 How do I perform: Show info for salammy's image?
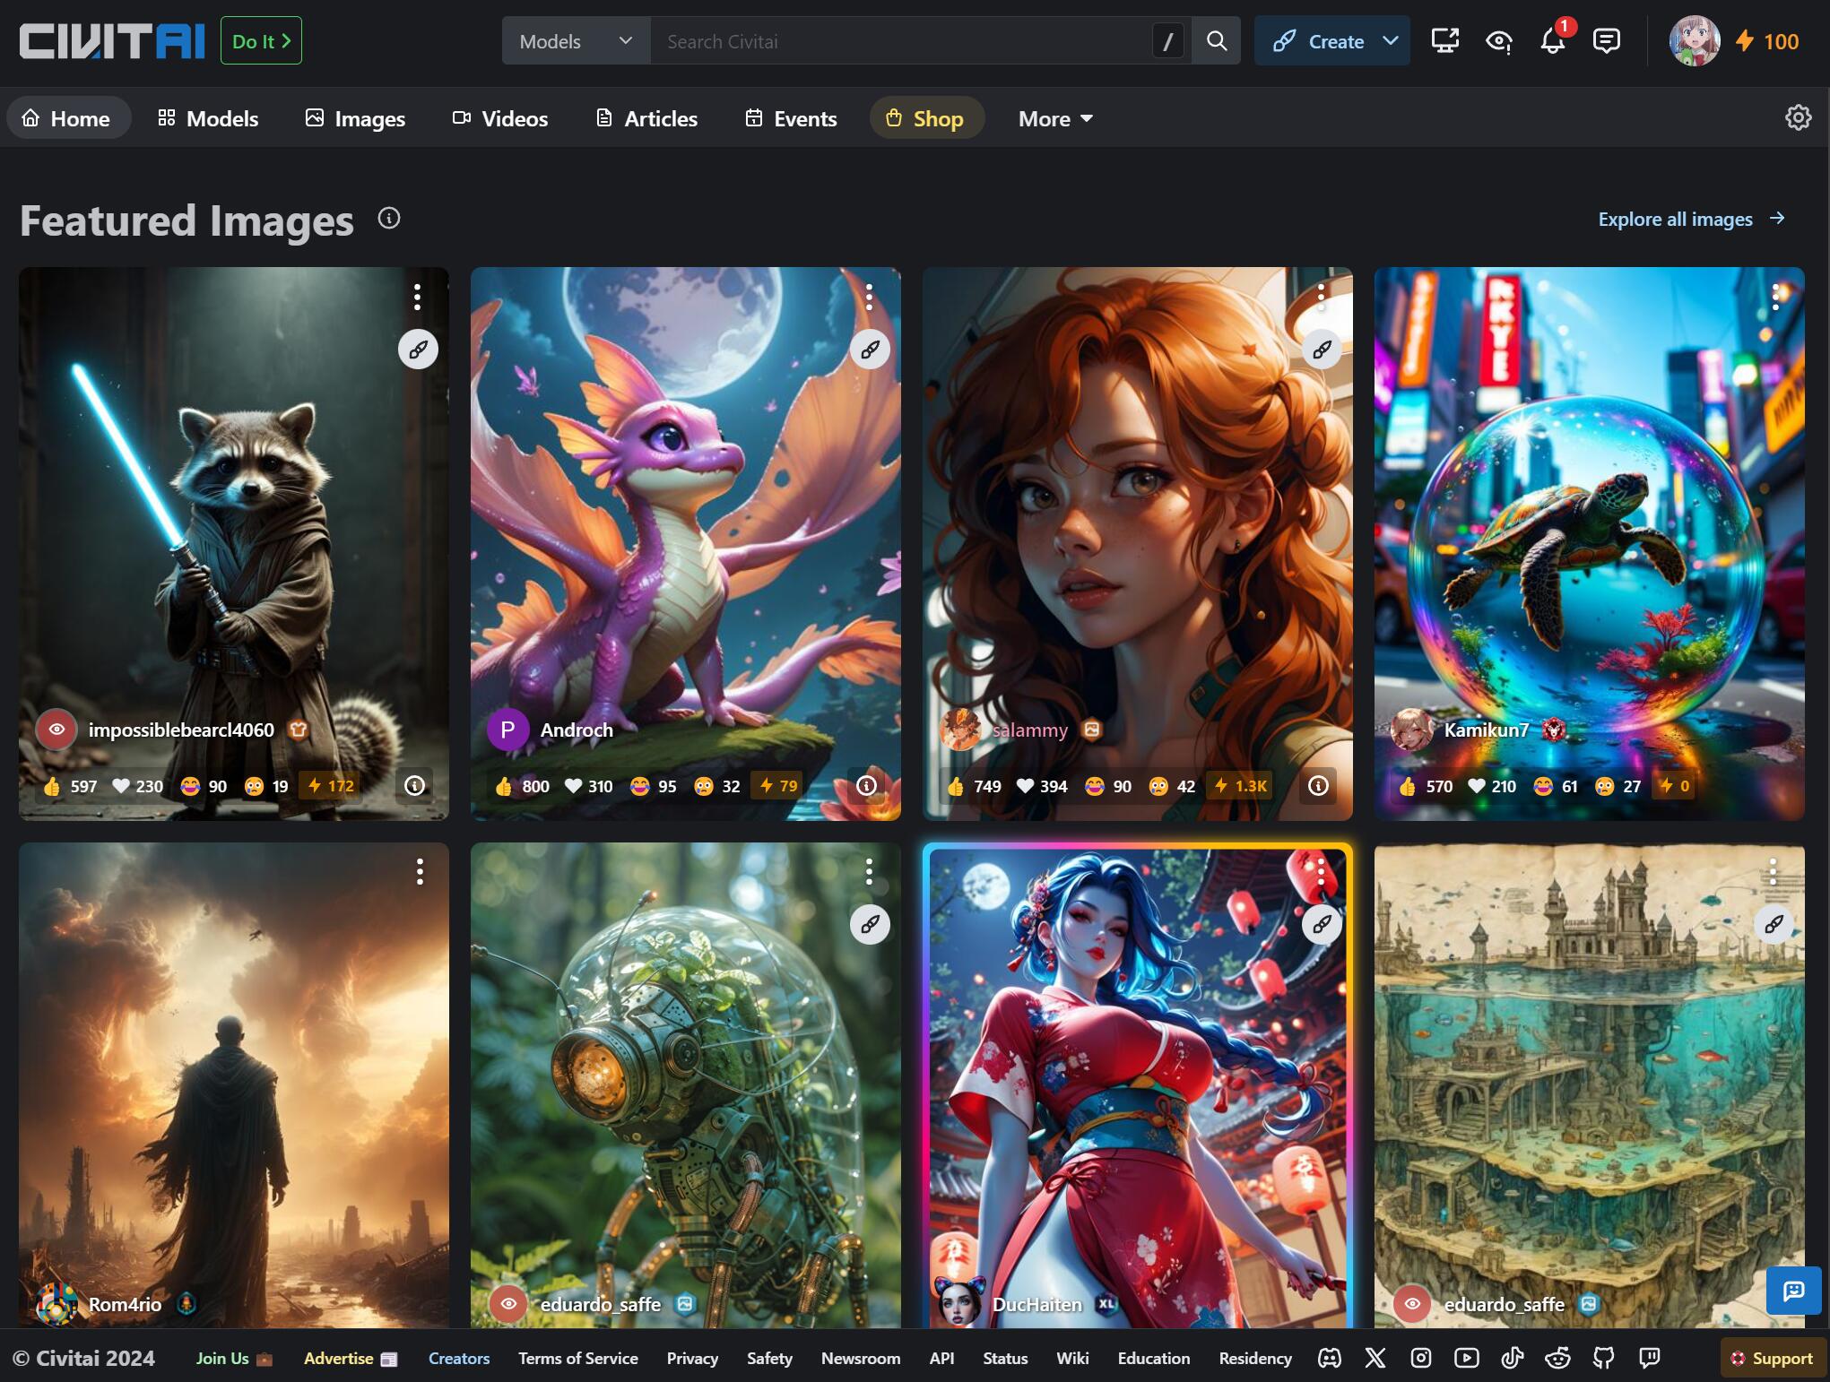[1318, 786]
